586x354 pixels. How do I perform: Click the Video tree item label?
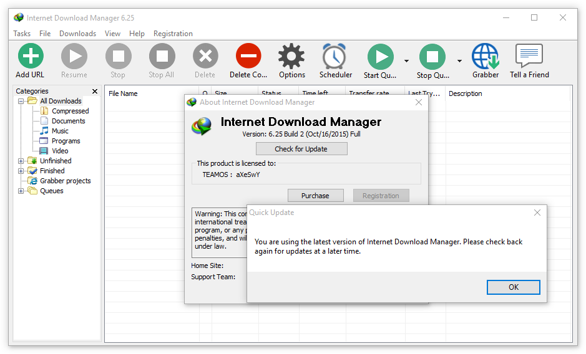[60, 151]
